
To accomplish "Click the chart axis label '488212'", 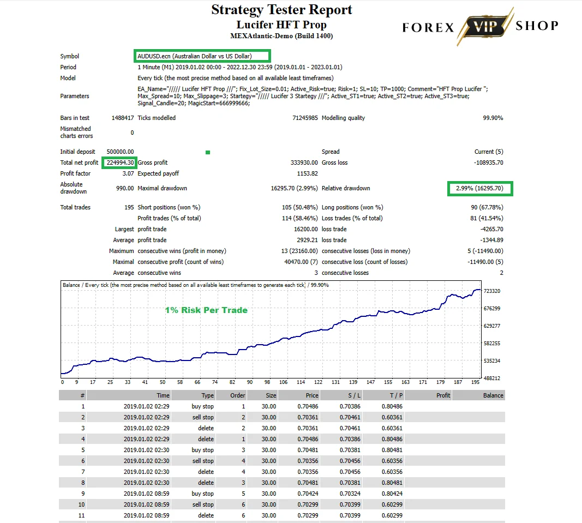I will tap(492, 378).
